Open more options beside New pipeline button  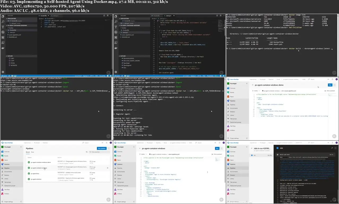click(109, 149)
